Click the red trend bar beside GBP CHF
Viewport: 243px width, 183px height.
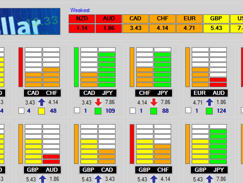(132, 144)
